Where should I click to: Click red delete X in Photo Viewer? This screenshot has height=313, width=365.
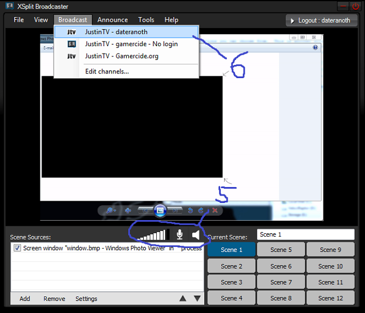pos(215,210)
